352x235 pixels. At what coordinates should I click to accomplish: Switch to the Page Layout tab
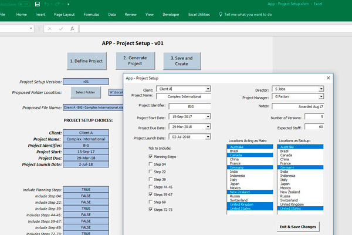pyautogui.click(x=64, y=14)
